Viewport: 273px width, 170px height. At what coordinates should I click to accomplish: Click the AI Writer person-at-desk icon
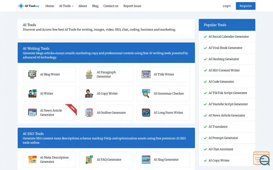tap(32, 93)
